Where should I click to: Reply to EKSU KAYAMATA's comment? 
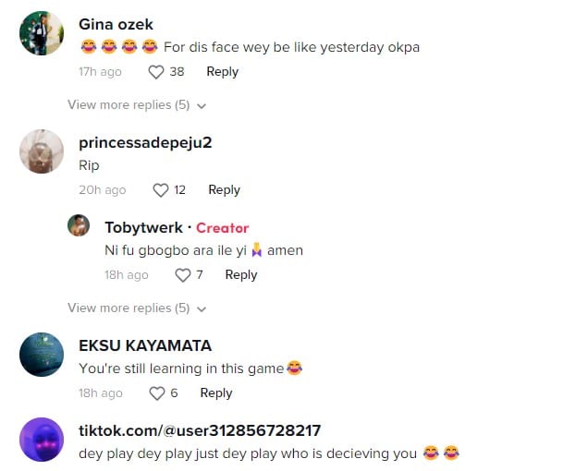216,393
